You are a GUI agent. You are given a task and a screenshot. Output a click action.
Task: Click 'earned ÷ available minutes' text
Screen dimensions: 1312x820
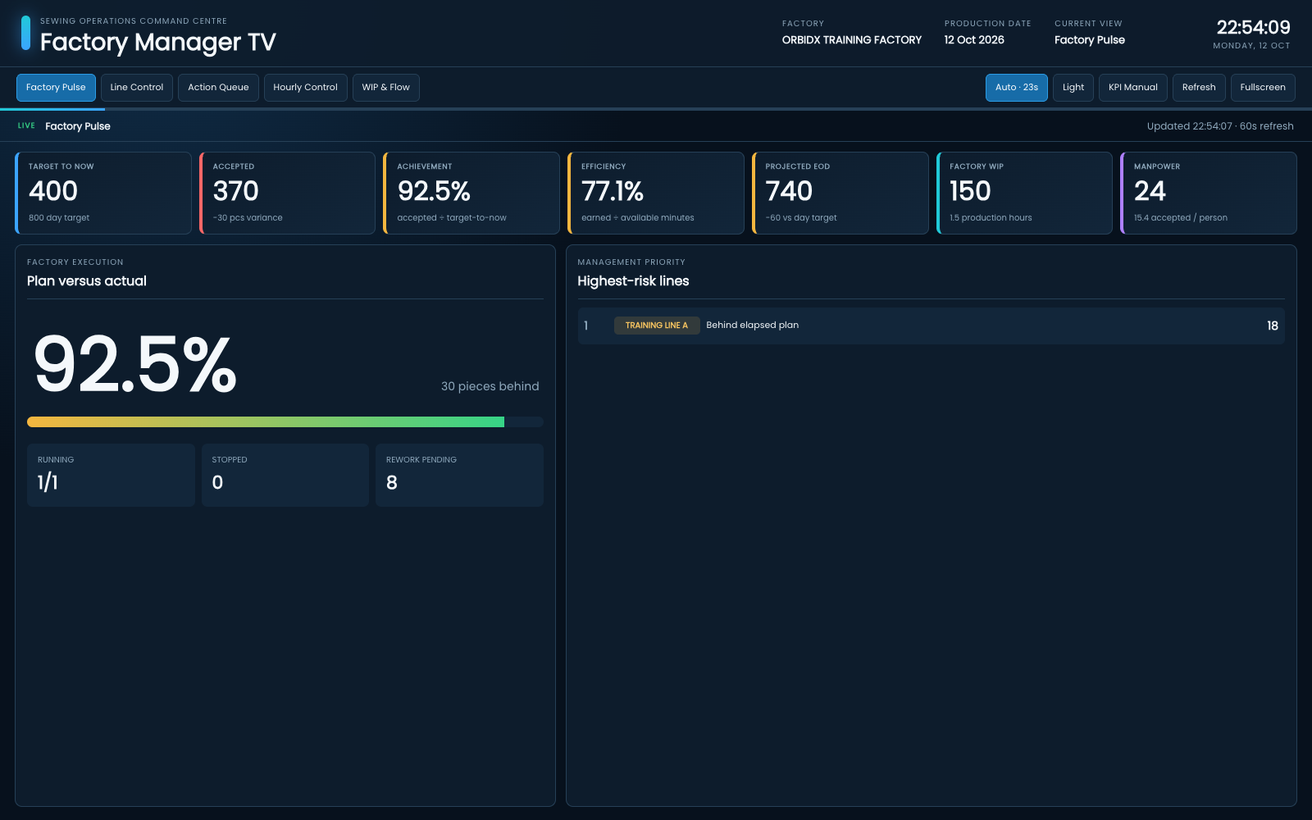click(x=638, y=218)
